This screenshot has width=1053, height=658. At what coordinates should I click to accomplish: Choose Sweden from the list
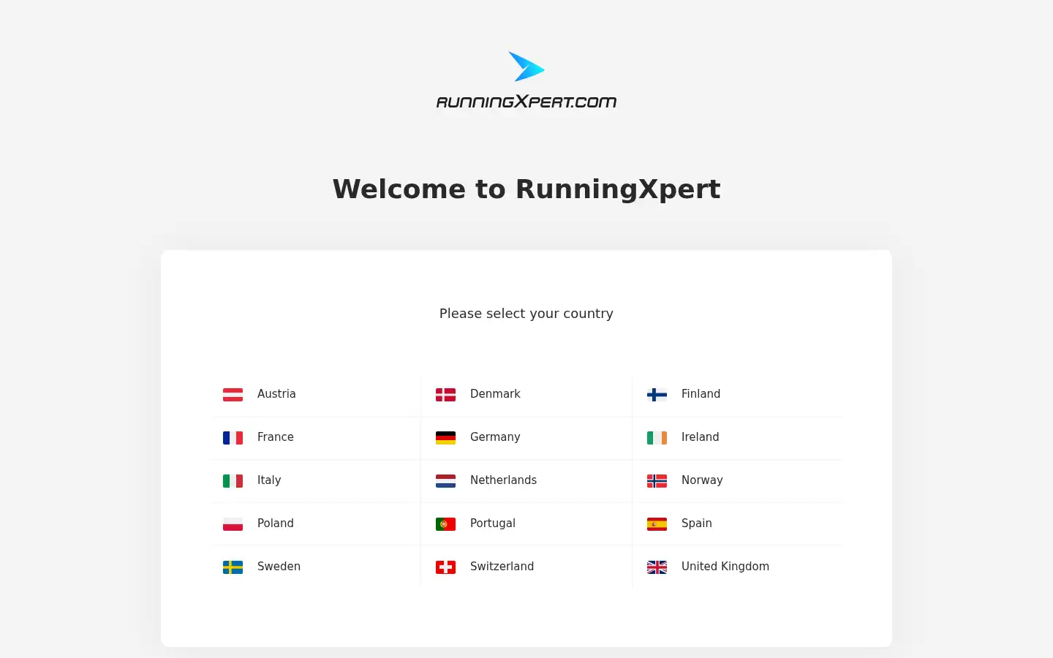tap(279, 567)
